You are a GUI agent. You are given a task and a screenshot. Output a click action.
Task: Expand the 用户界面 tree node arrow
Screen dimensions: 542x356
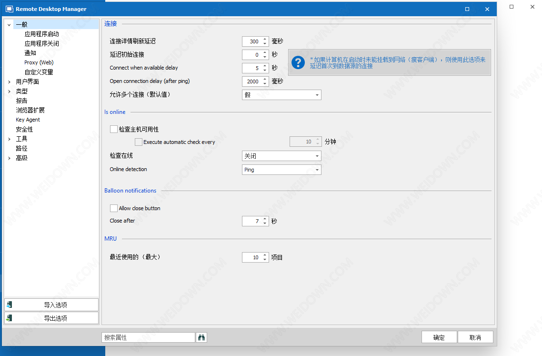tap(9, 82)
